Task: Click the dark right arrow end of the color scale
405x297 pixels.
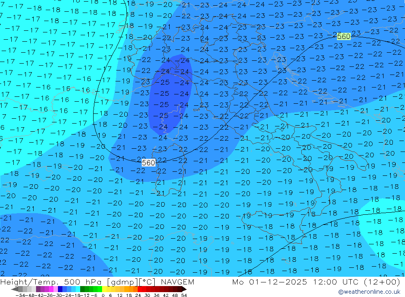Action: [x=184, y=289]
